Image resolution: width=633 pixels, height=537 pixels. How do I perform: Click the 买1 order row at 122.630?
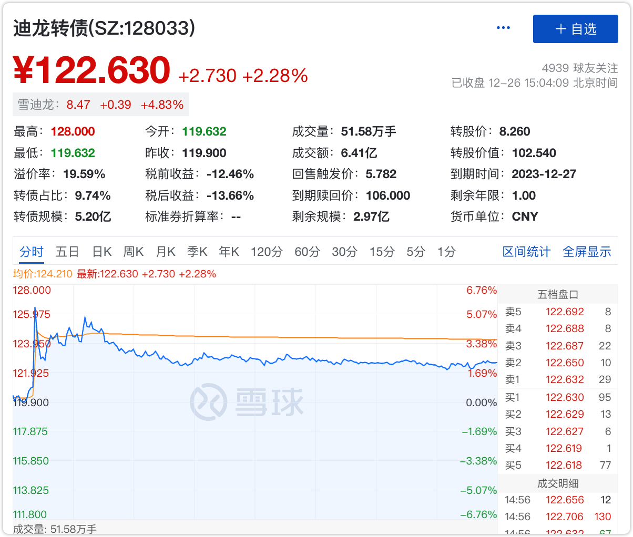click(x=557, y=397)
